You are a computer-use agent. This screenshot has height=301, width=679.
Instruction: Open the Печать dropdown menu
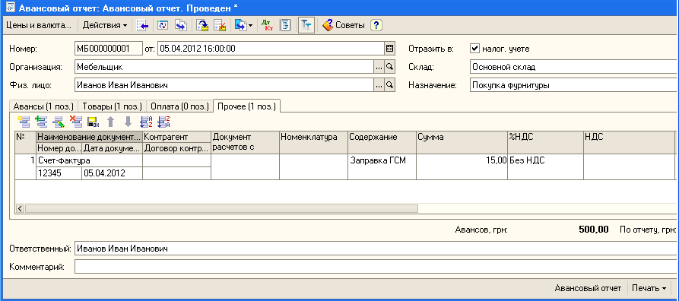(649, 288)
